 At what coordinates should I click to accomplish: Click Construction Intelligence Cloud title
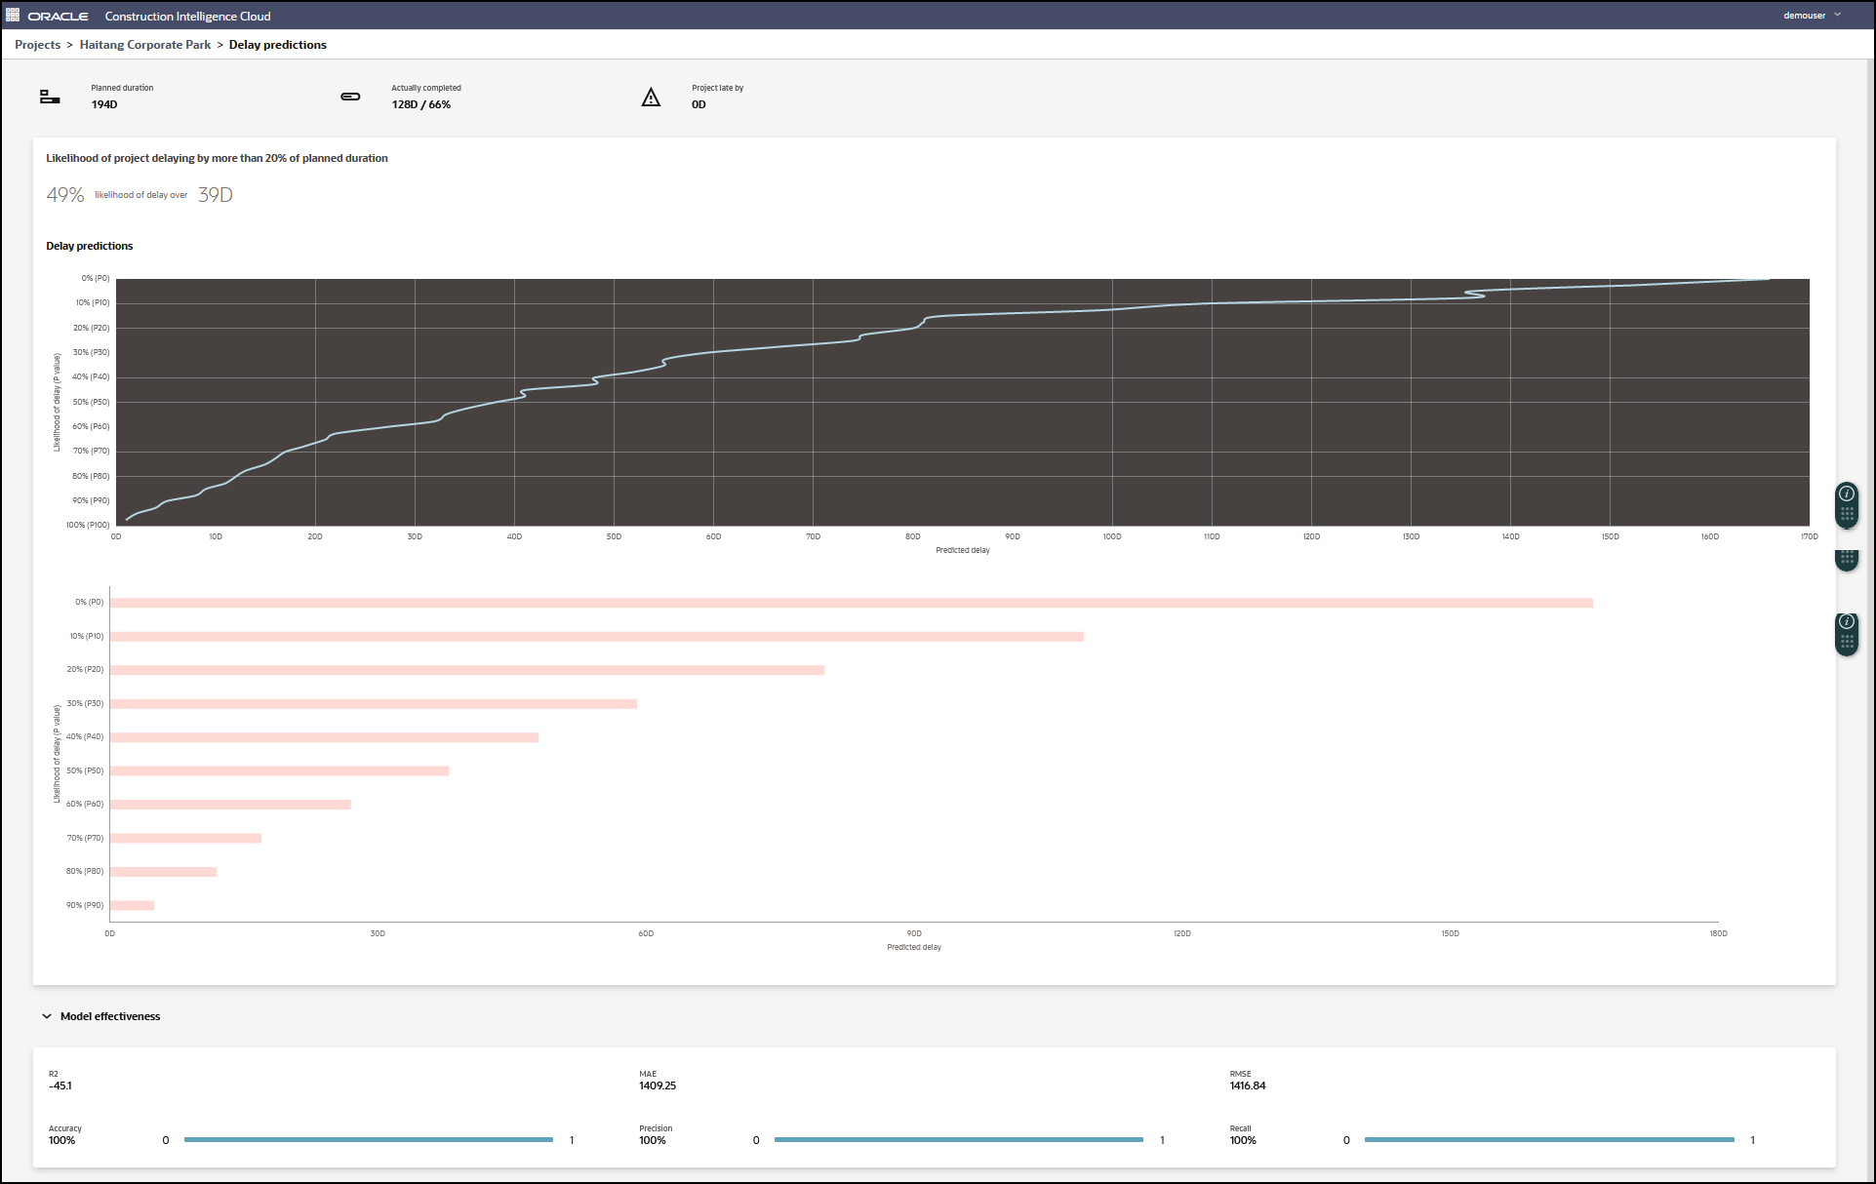click(x=187, y=17)
